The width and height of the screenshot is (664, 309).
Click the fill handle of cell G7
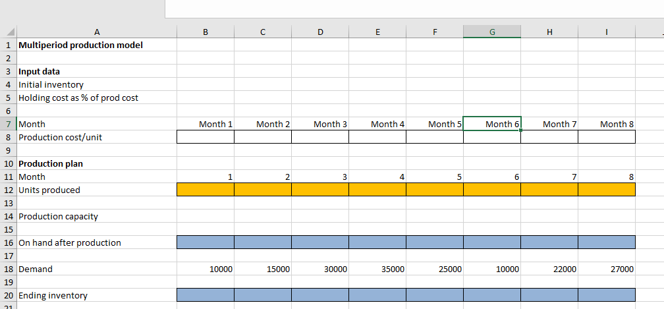[x=521, y=130]
